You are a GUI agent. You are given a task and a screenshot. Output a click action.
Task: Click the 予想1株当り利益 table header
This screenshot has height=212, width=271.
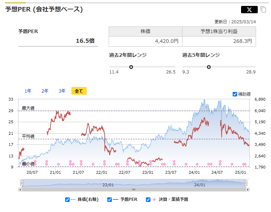[x=219, y=31]
